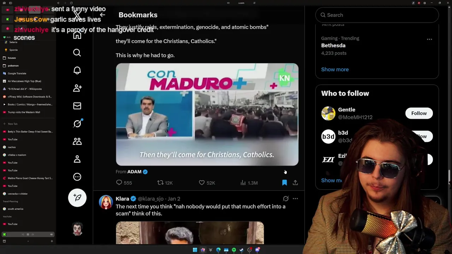This screenshot has height=254, width=452.
Task: Skip to next track in mini player
Action: (33, 234)
